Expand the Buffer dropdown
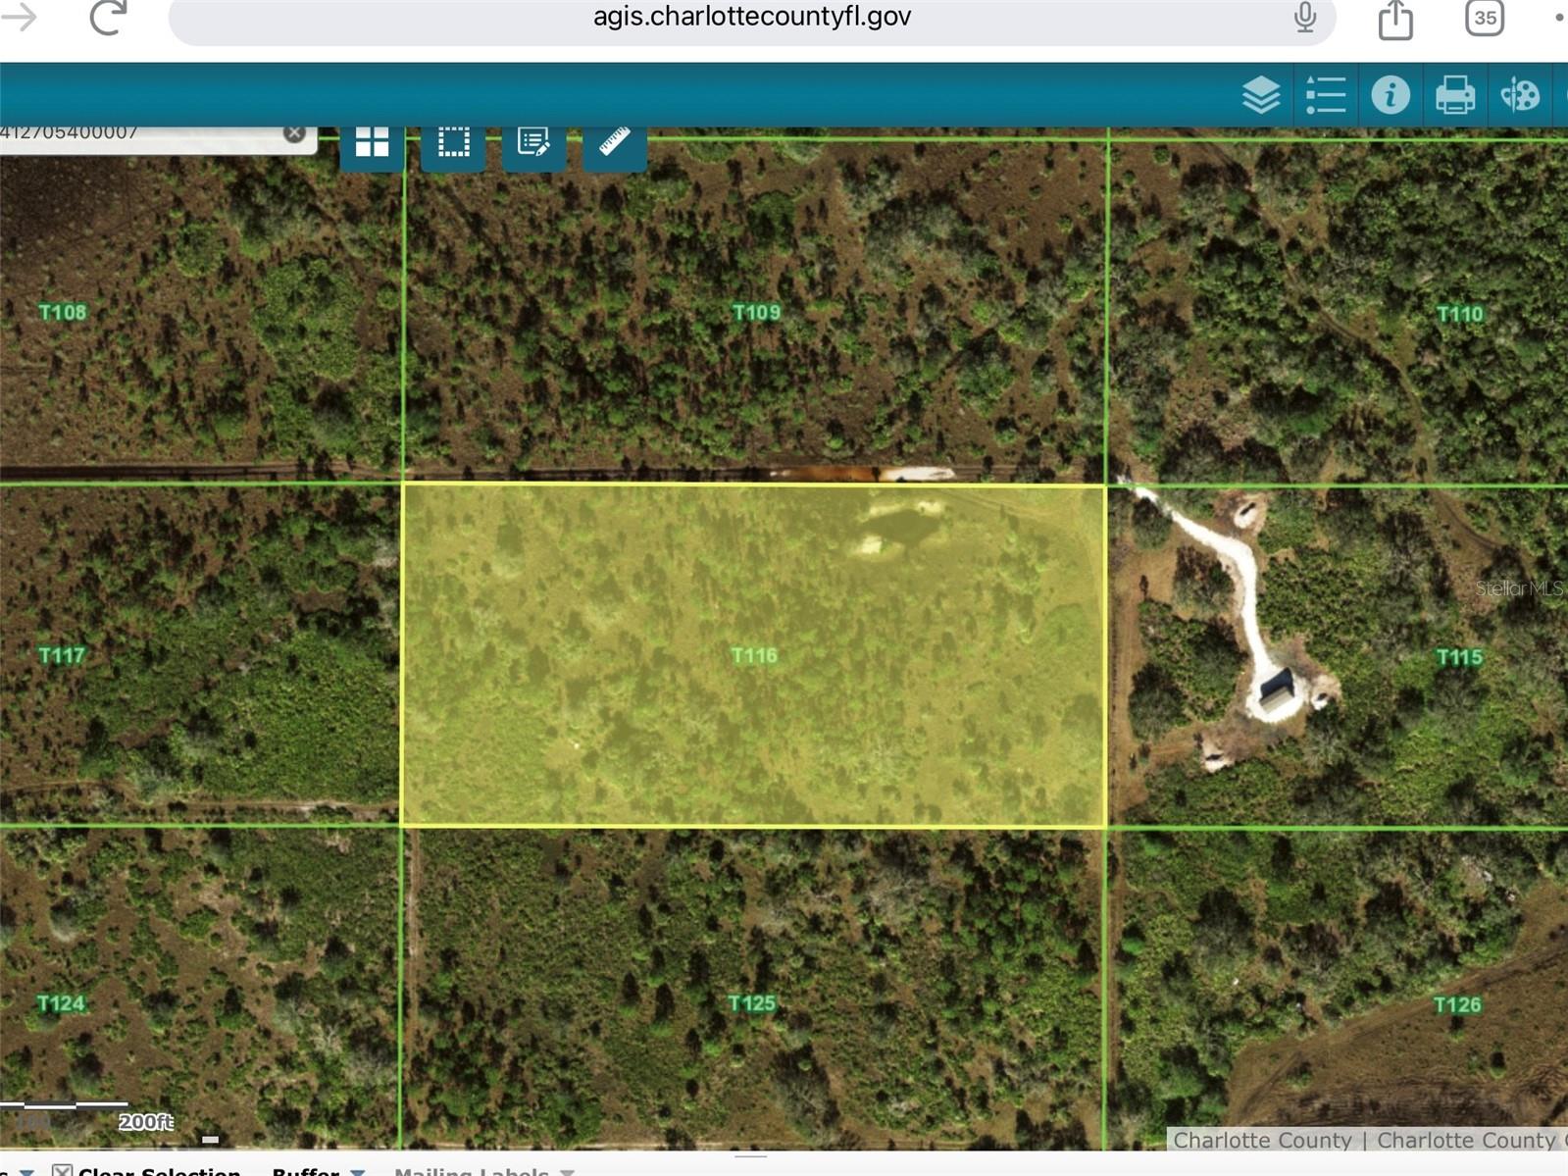Image resolution: width=1568 pixels, height=1176 pixels. (358, 1171)
